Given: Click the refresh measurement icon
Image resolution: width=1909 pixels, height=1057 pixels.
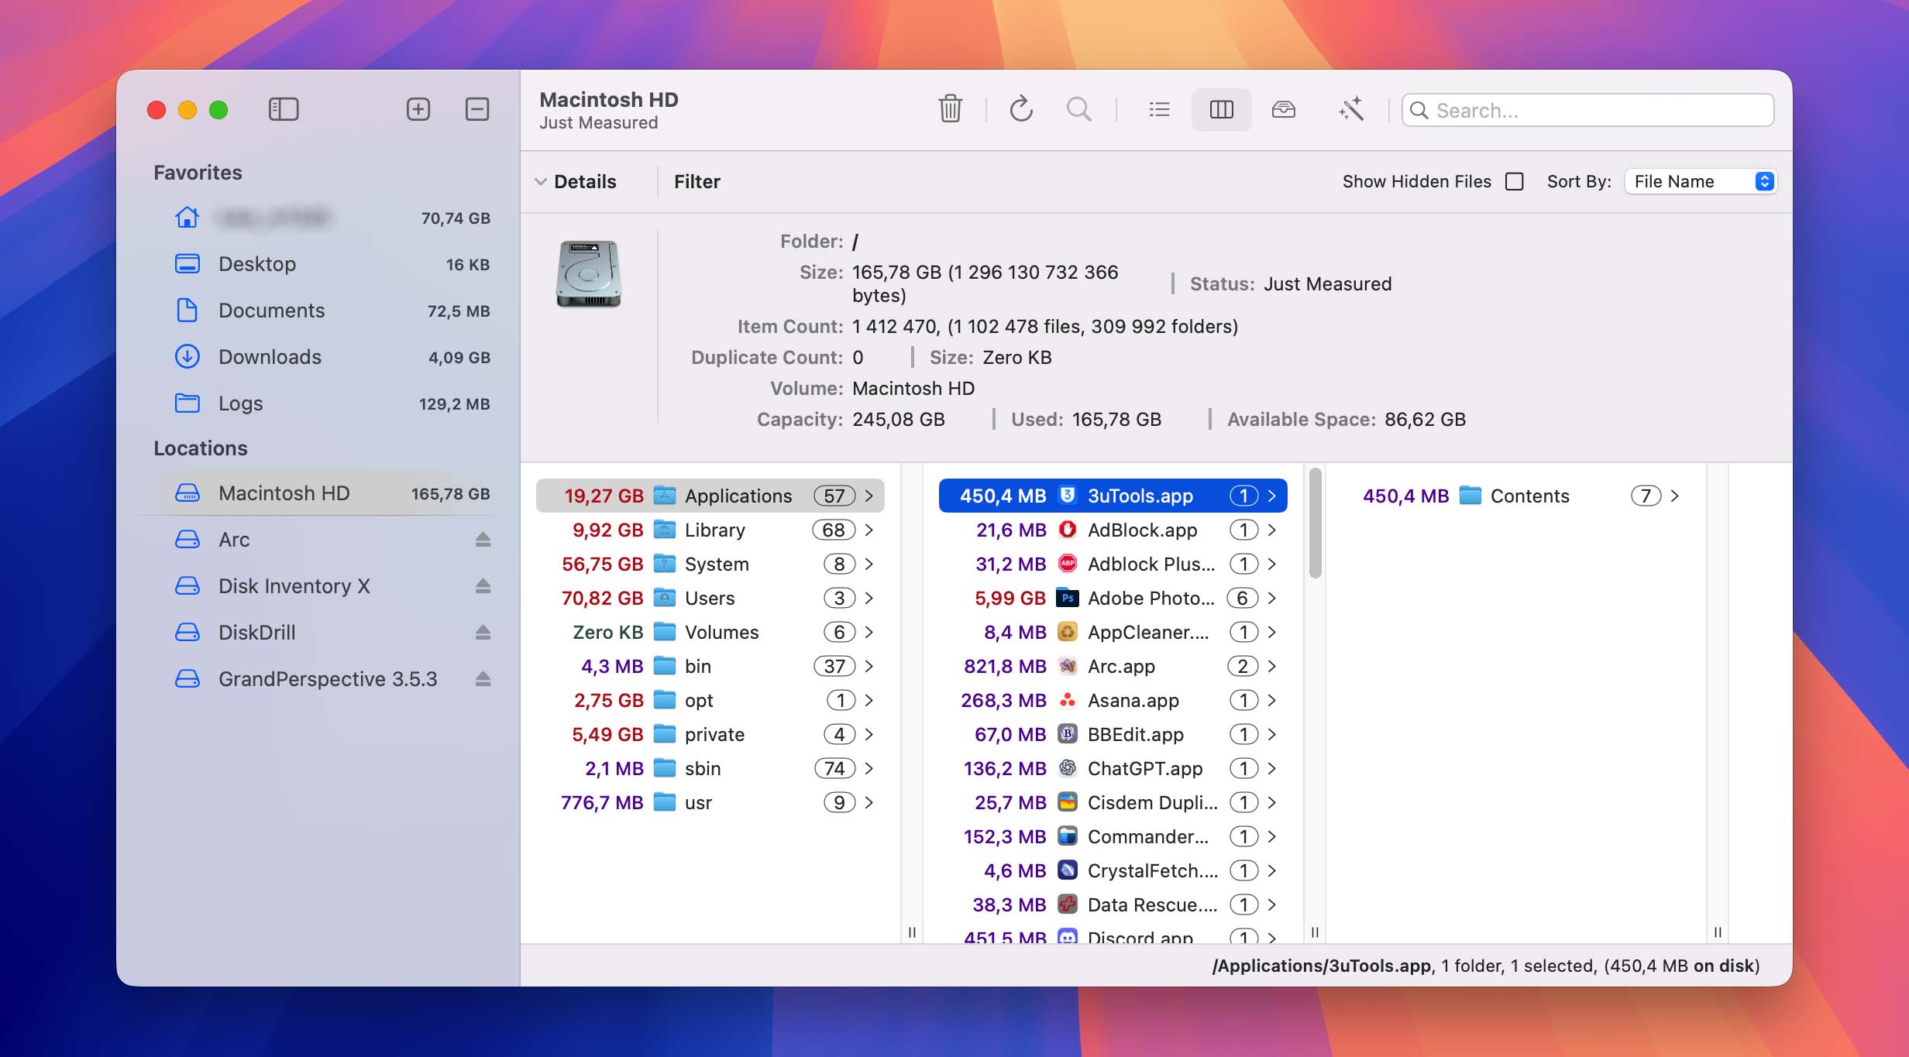Looking at the screenshot, I should coord(1021,109).
